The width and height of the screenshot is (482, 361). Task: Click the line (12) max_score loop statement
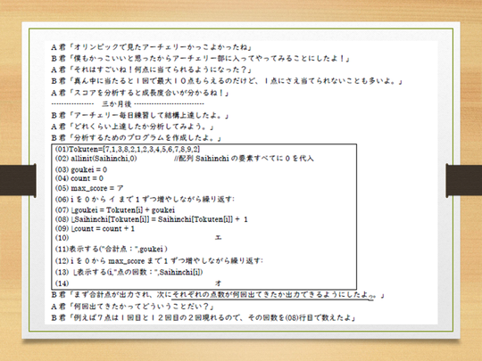tap(159, 261)
